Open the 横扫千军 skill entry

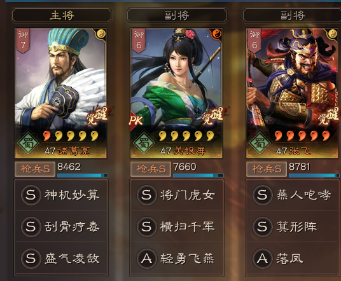177,226
